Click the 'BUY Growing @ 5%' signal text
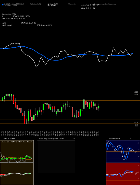 click(44, 25)
